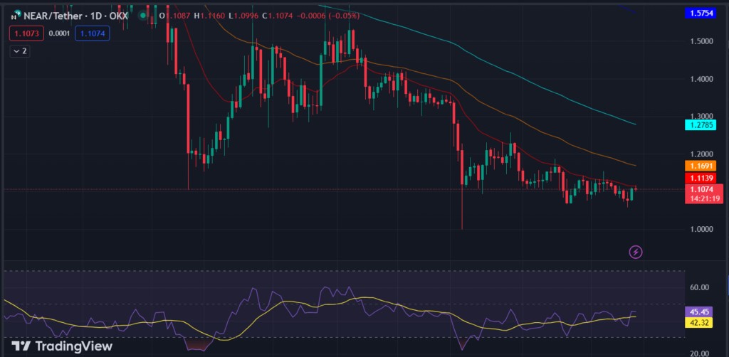Click the yellow RSI average label 42.32
Viewport: 729px width, 357px height.
(x=699, y=323)
